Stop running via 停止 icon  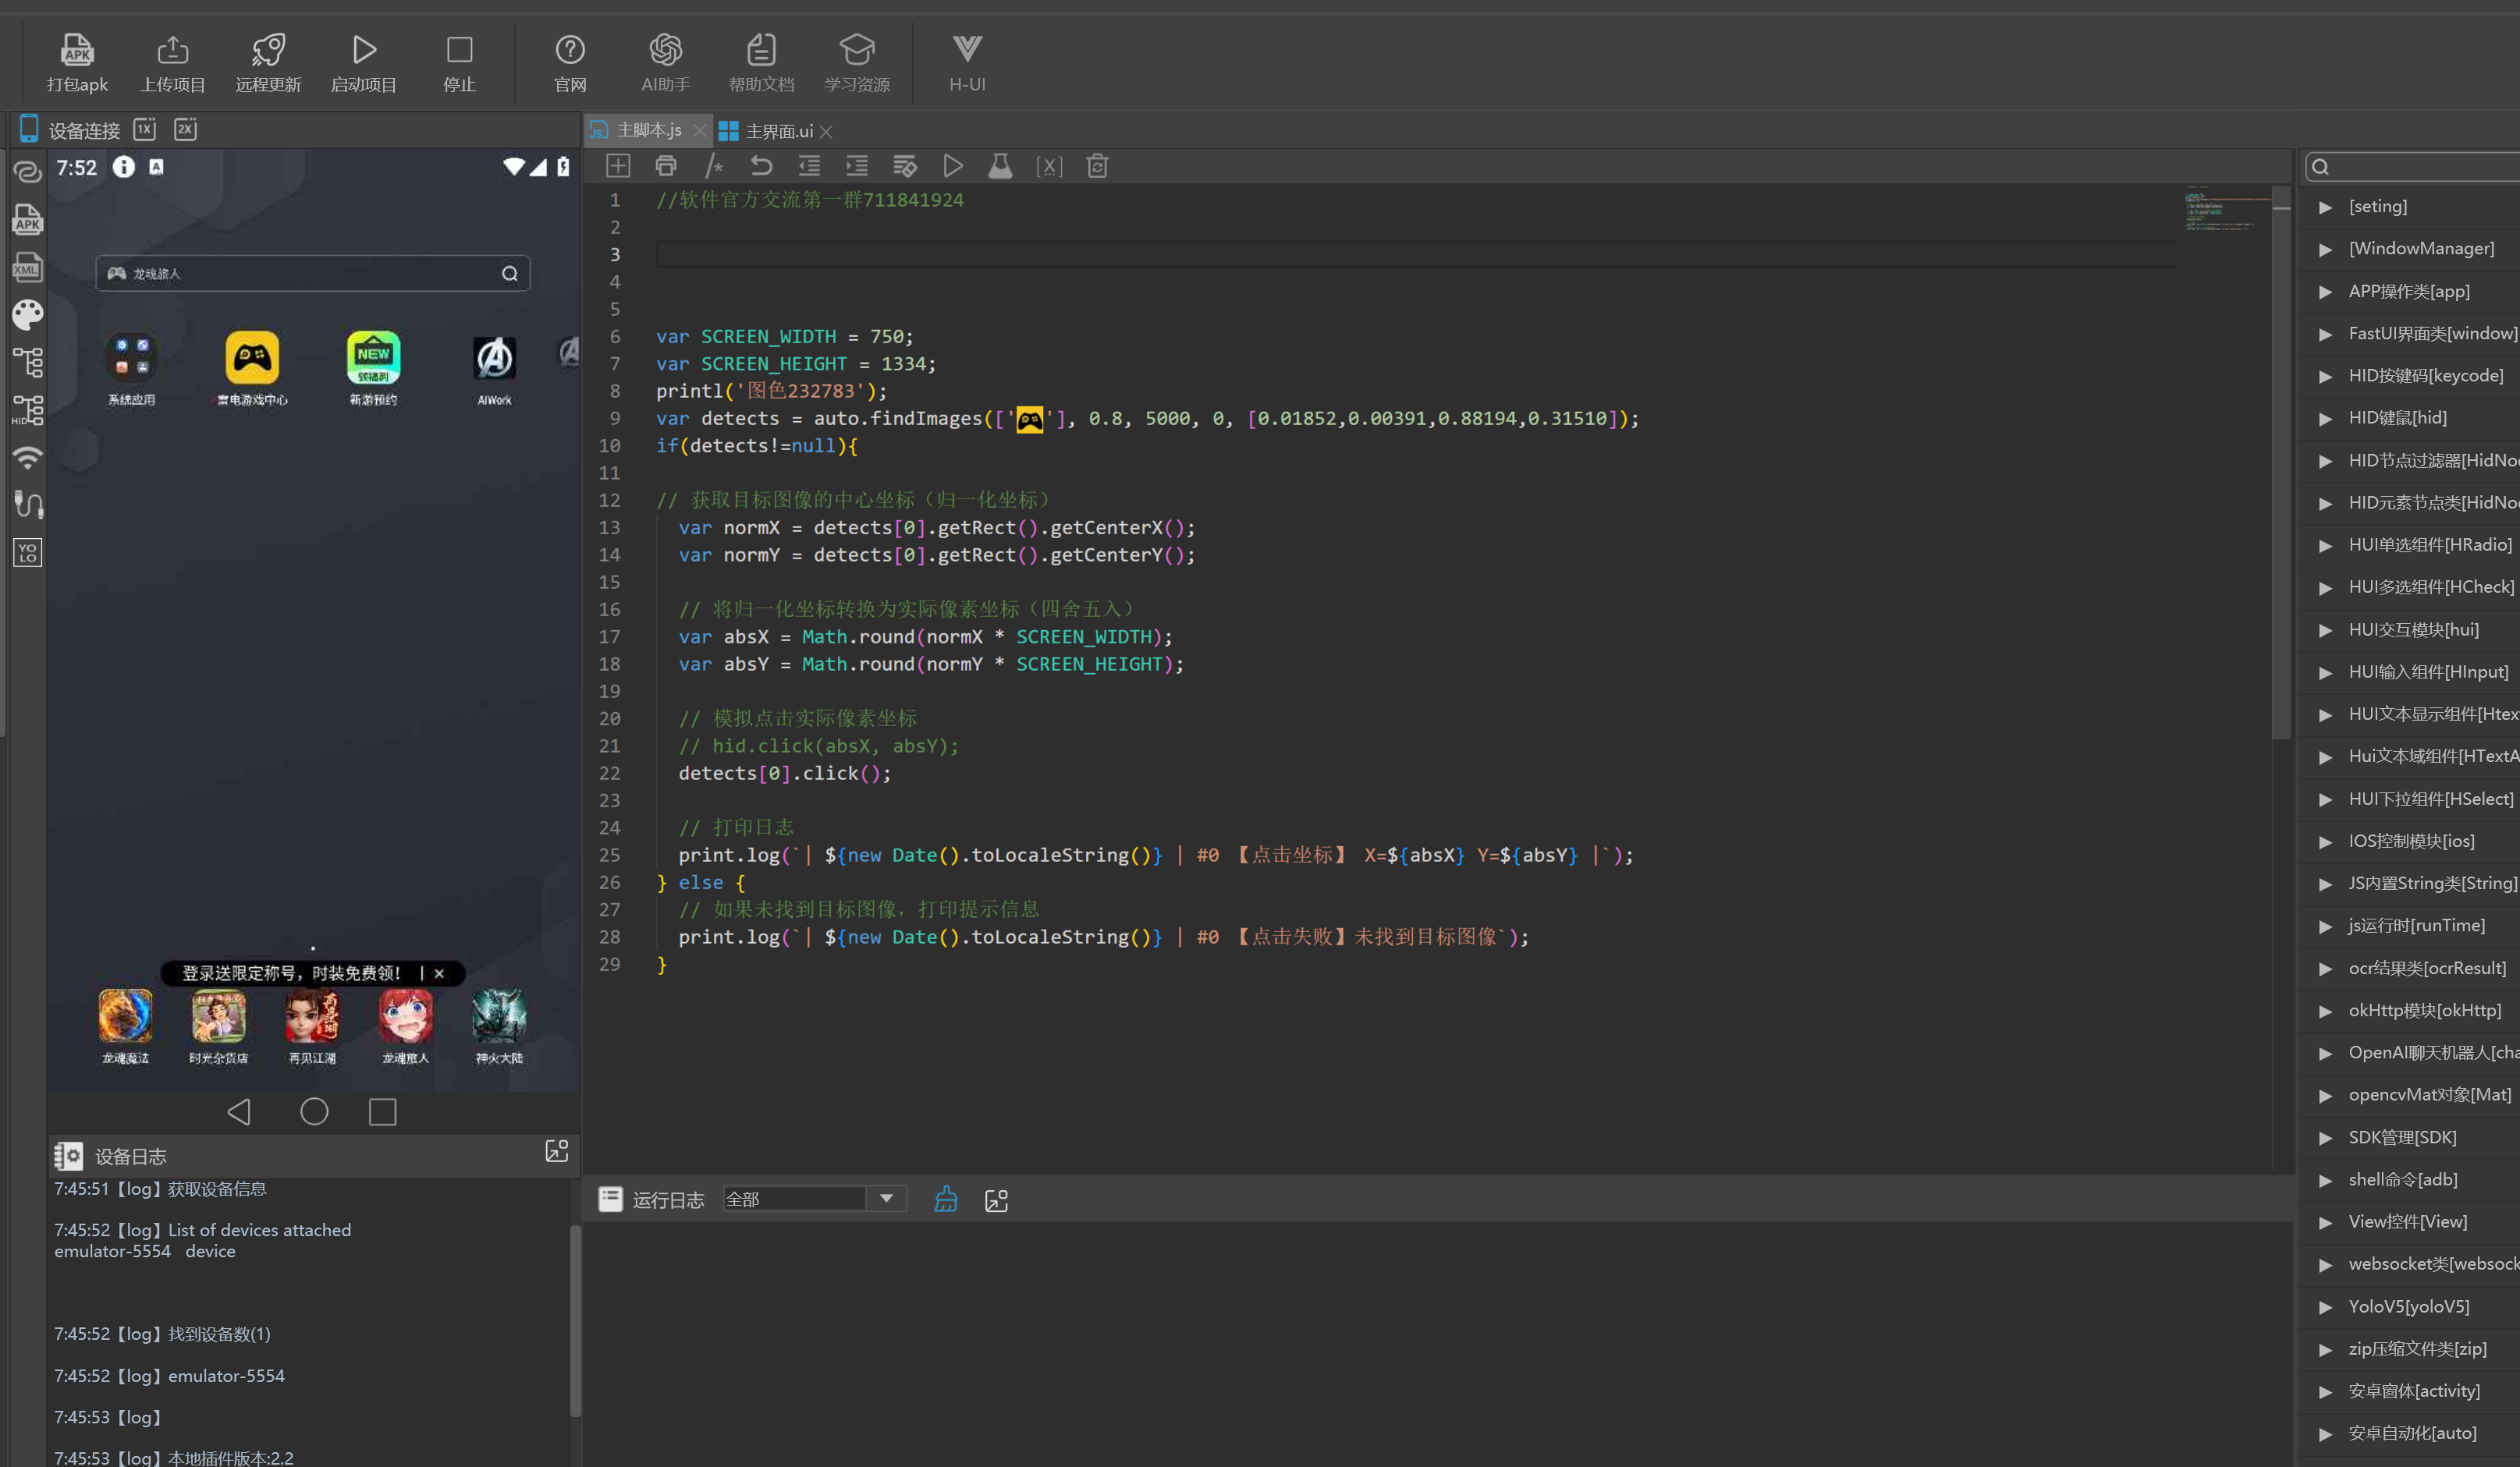(x=459, y=49)
